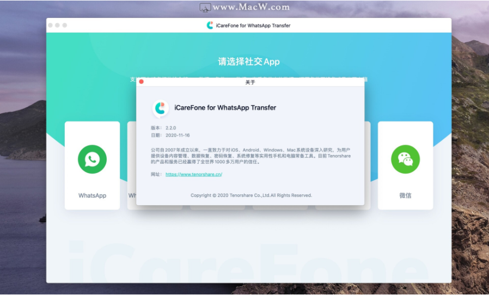Click the date 2020-11-16
This screenshot has width=489, height=295.
(178, 136)
